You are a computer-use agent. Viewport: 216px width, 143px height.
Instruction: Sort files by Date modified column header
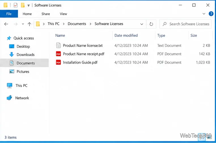pyautogui.click(x=126, y=35)
